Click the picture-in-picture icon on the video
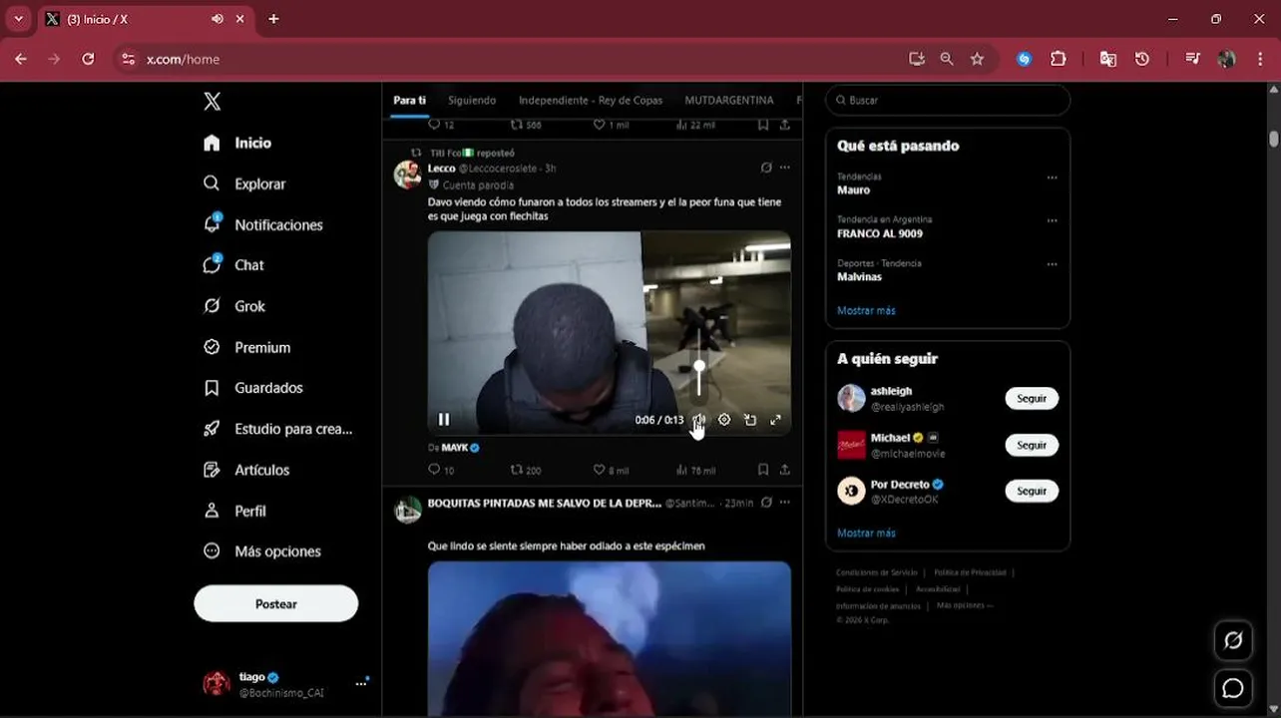1281x718 pixels. (x=750, y=420)
